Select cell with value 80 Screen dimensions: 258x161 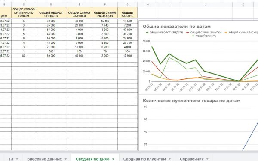24,56
